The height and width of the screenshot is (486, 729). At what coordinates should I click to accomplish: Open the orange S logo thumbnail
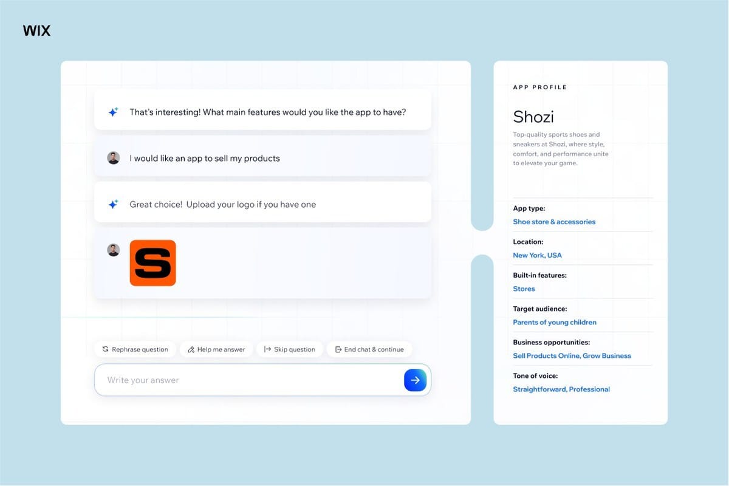[152, 263]
